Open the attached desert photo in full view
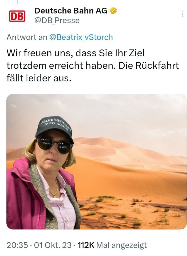The image size is (187, 256). [x=96, y=162]
